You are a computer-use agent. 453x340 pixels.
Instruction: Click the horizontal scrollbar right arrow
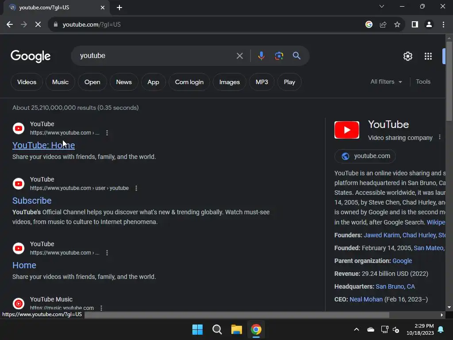pos(441,315)
